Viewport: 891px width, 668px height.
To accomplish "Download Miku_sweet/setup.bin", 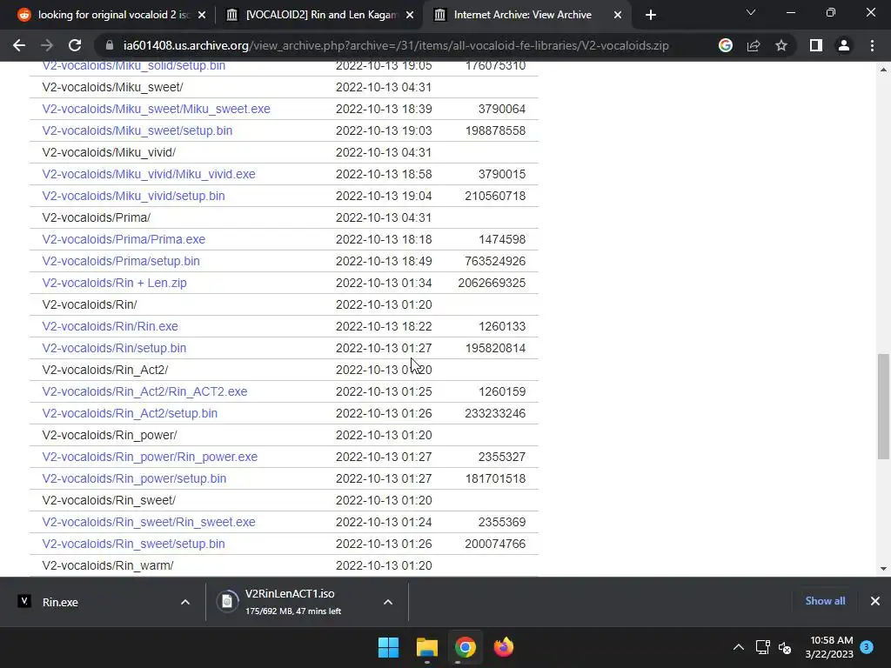I will [137, 130].
